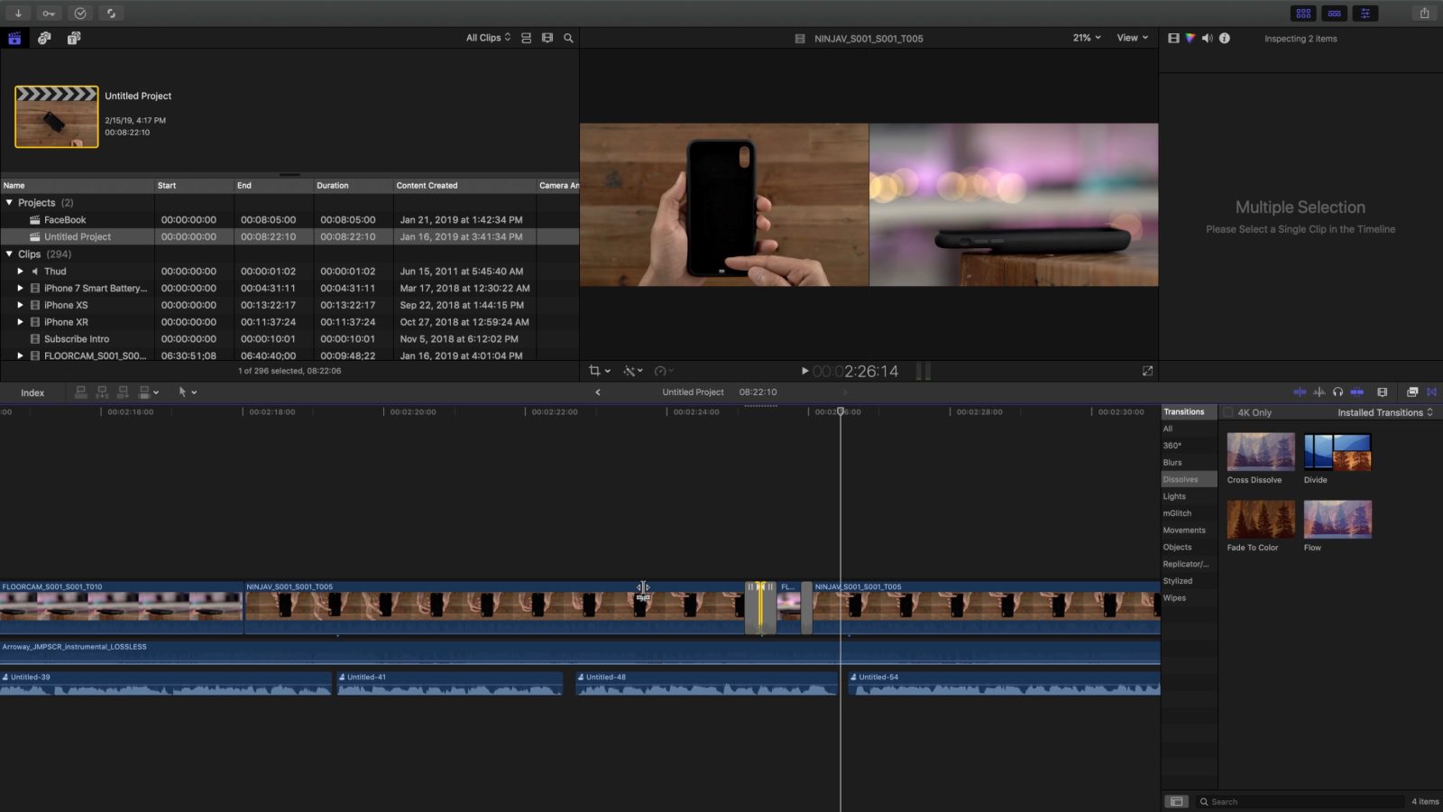Show the Photos and Audio sidebar
The width and height of the screenshot is (1443, 812).
coord(44,38)
